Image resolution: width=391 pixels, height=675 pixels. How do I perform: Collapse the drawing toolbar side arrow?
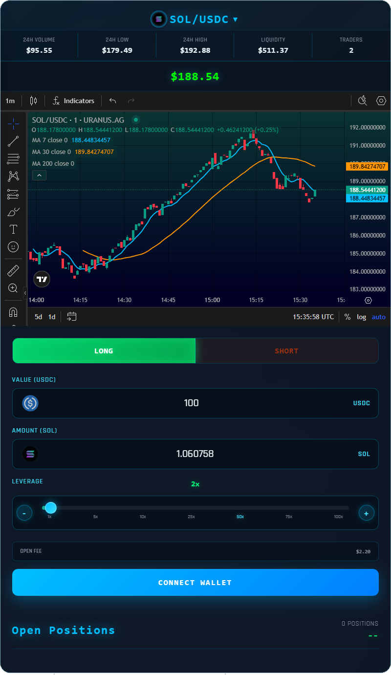[x=25, y=292]
